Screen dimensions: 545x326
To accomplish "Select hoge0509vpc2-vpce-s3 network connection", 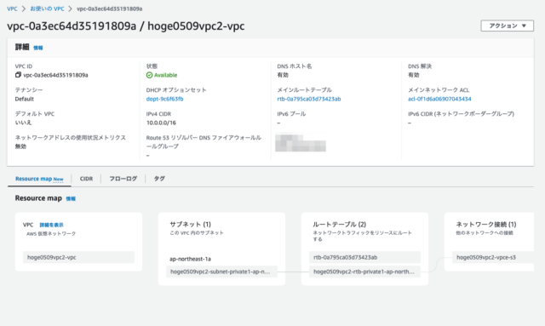I will (493, 257).
